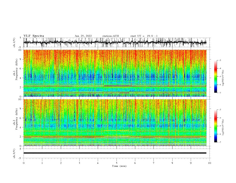Click the ch.2 frequency tick label "6"

coord(21,118)
